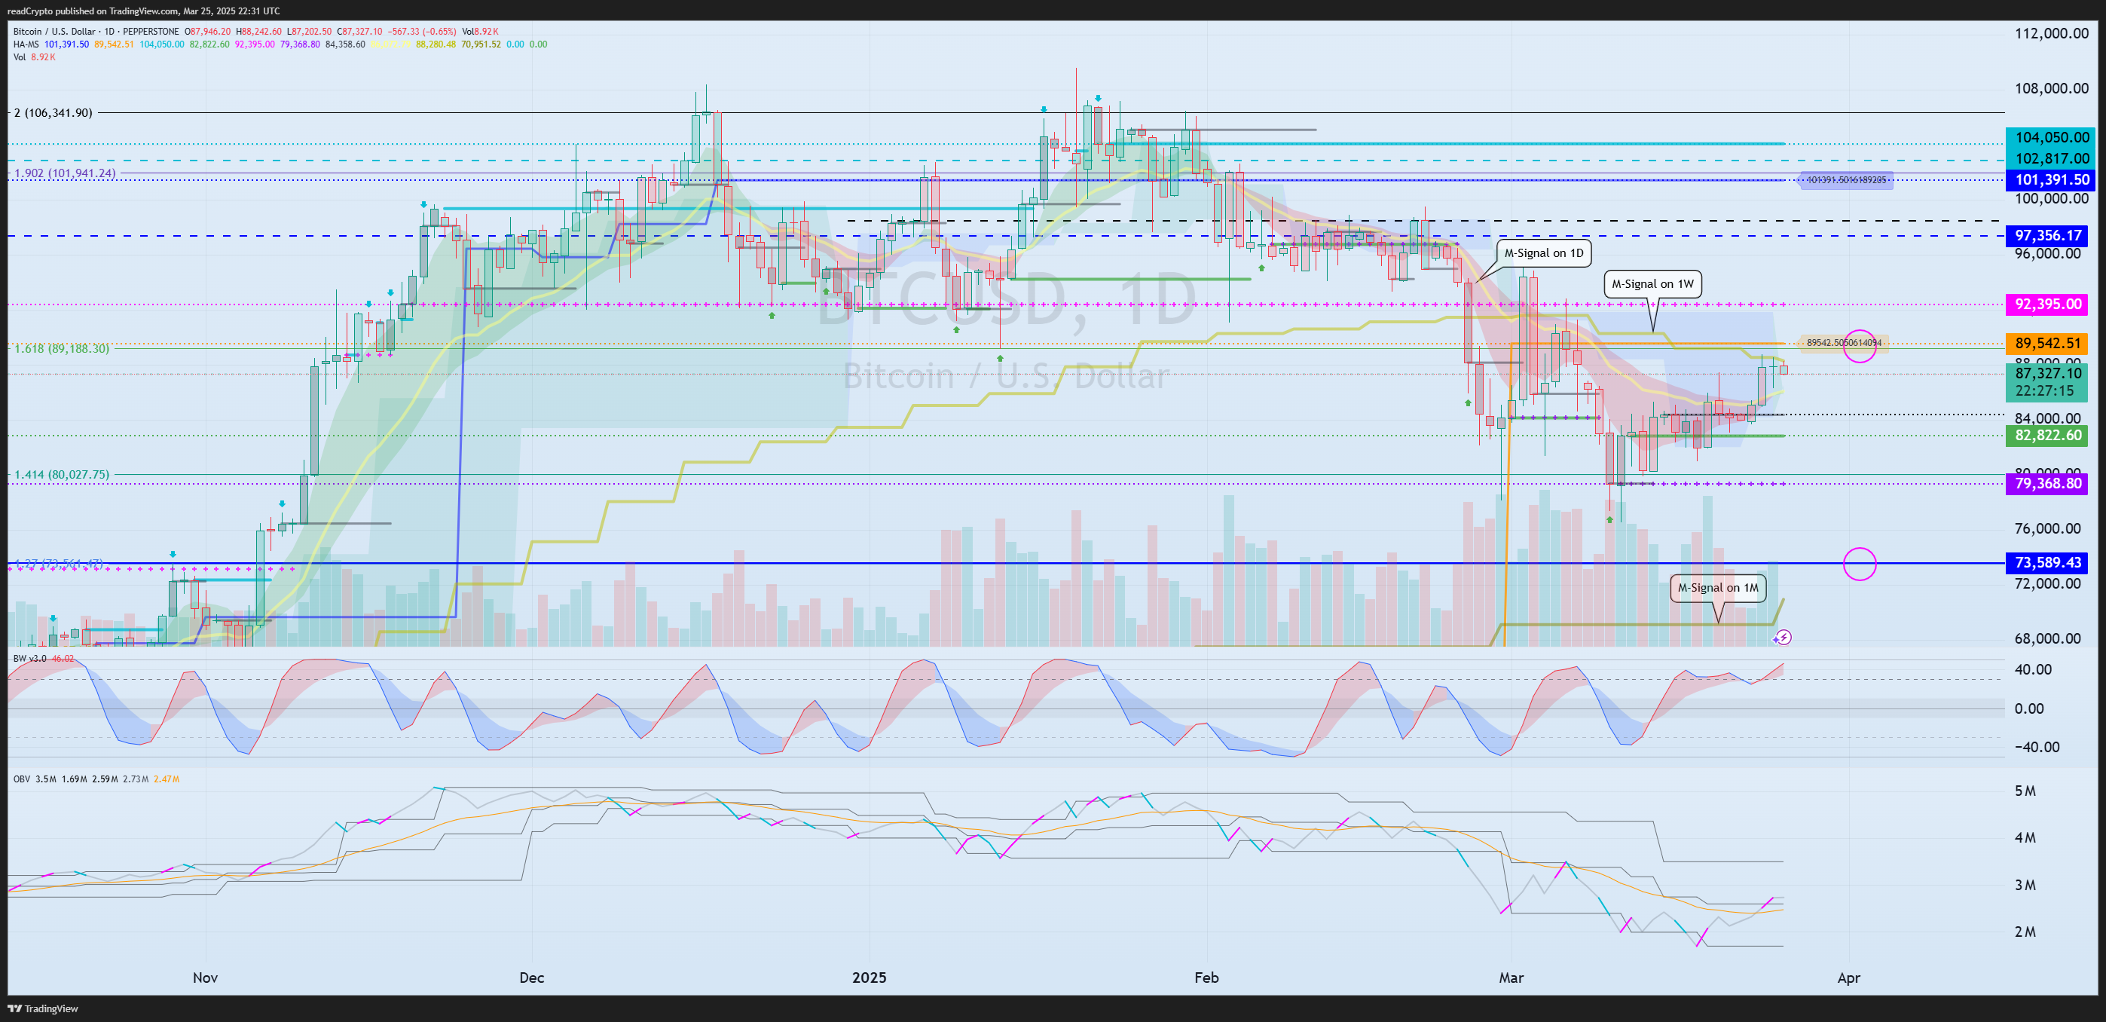
Task: Click the 40.00 BW scale label
Action: pos(2033,669)
